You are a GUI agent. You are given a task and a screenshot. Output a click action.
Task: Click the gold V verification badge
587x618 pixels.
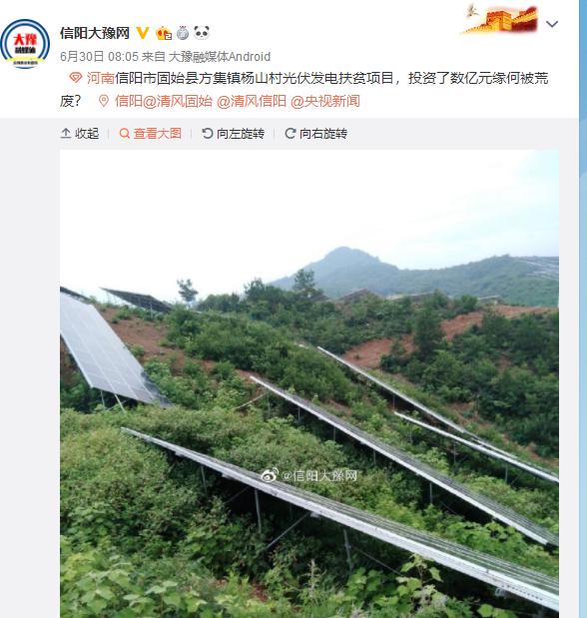[143, 33]
